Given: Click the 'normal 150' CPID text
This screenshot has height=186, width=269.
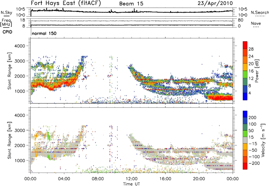Looking at the screenshot, I should point(44,33).
